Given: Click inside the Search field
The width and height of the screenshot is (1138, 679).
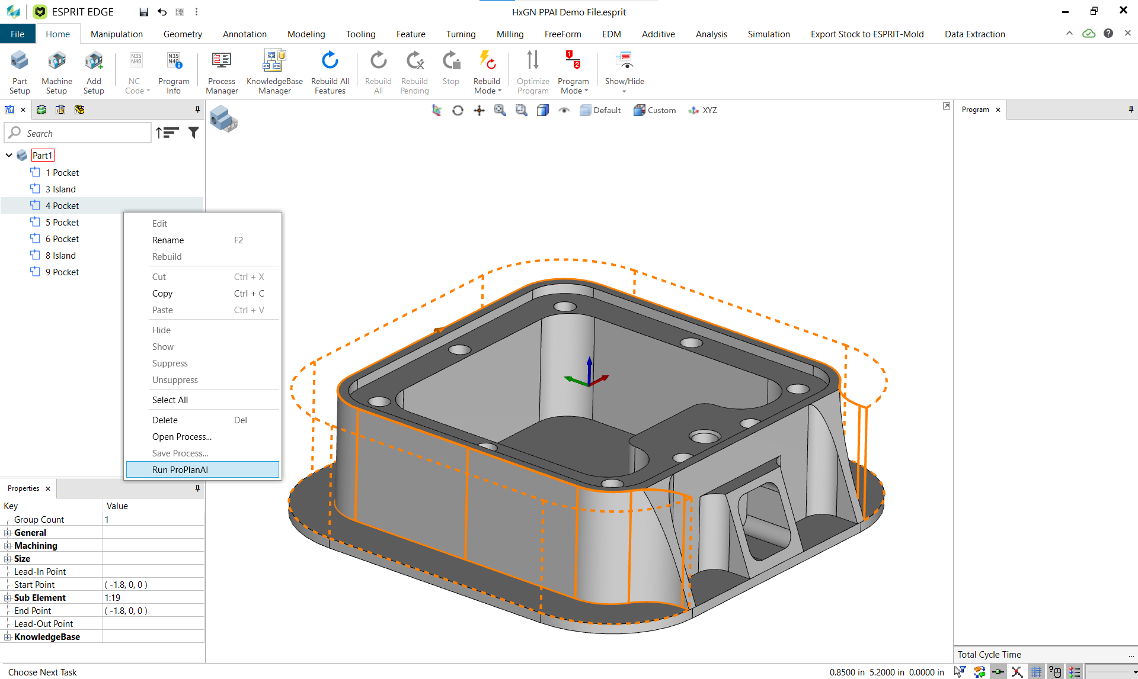Looking at the screenshot, I should [77, 133].
